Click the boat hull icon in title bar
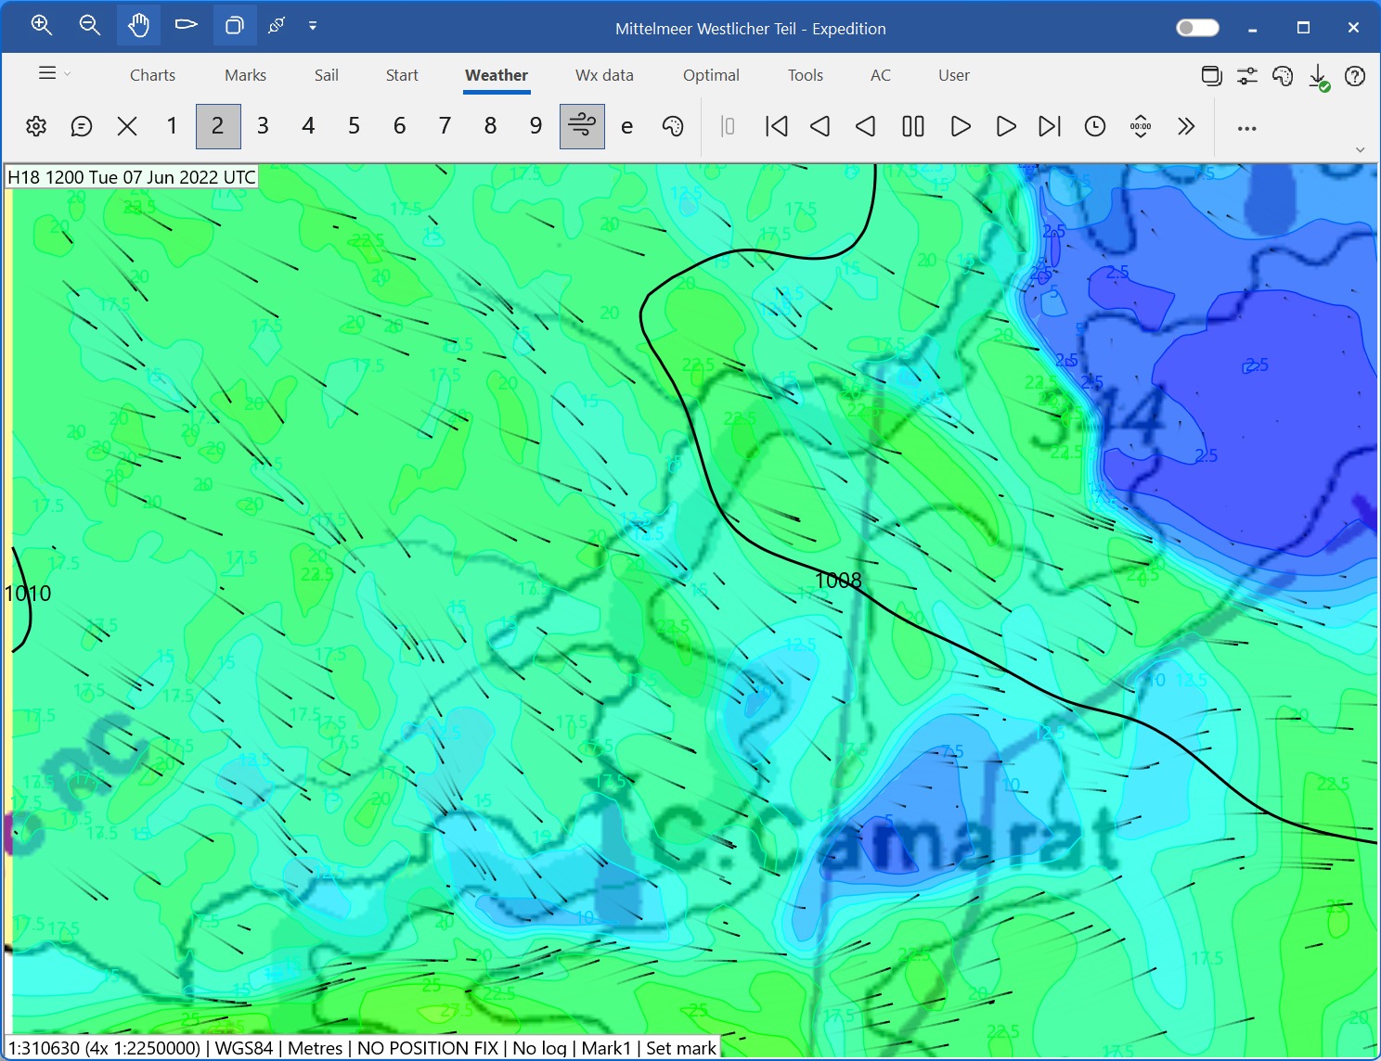Screen dimensions: 1381x1061 pyautogui.click(x=187, y=25)
